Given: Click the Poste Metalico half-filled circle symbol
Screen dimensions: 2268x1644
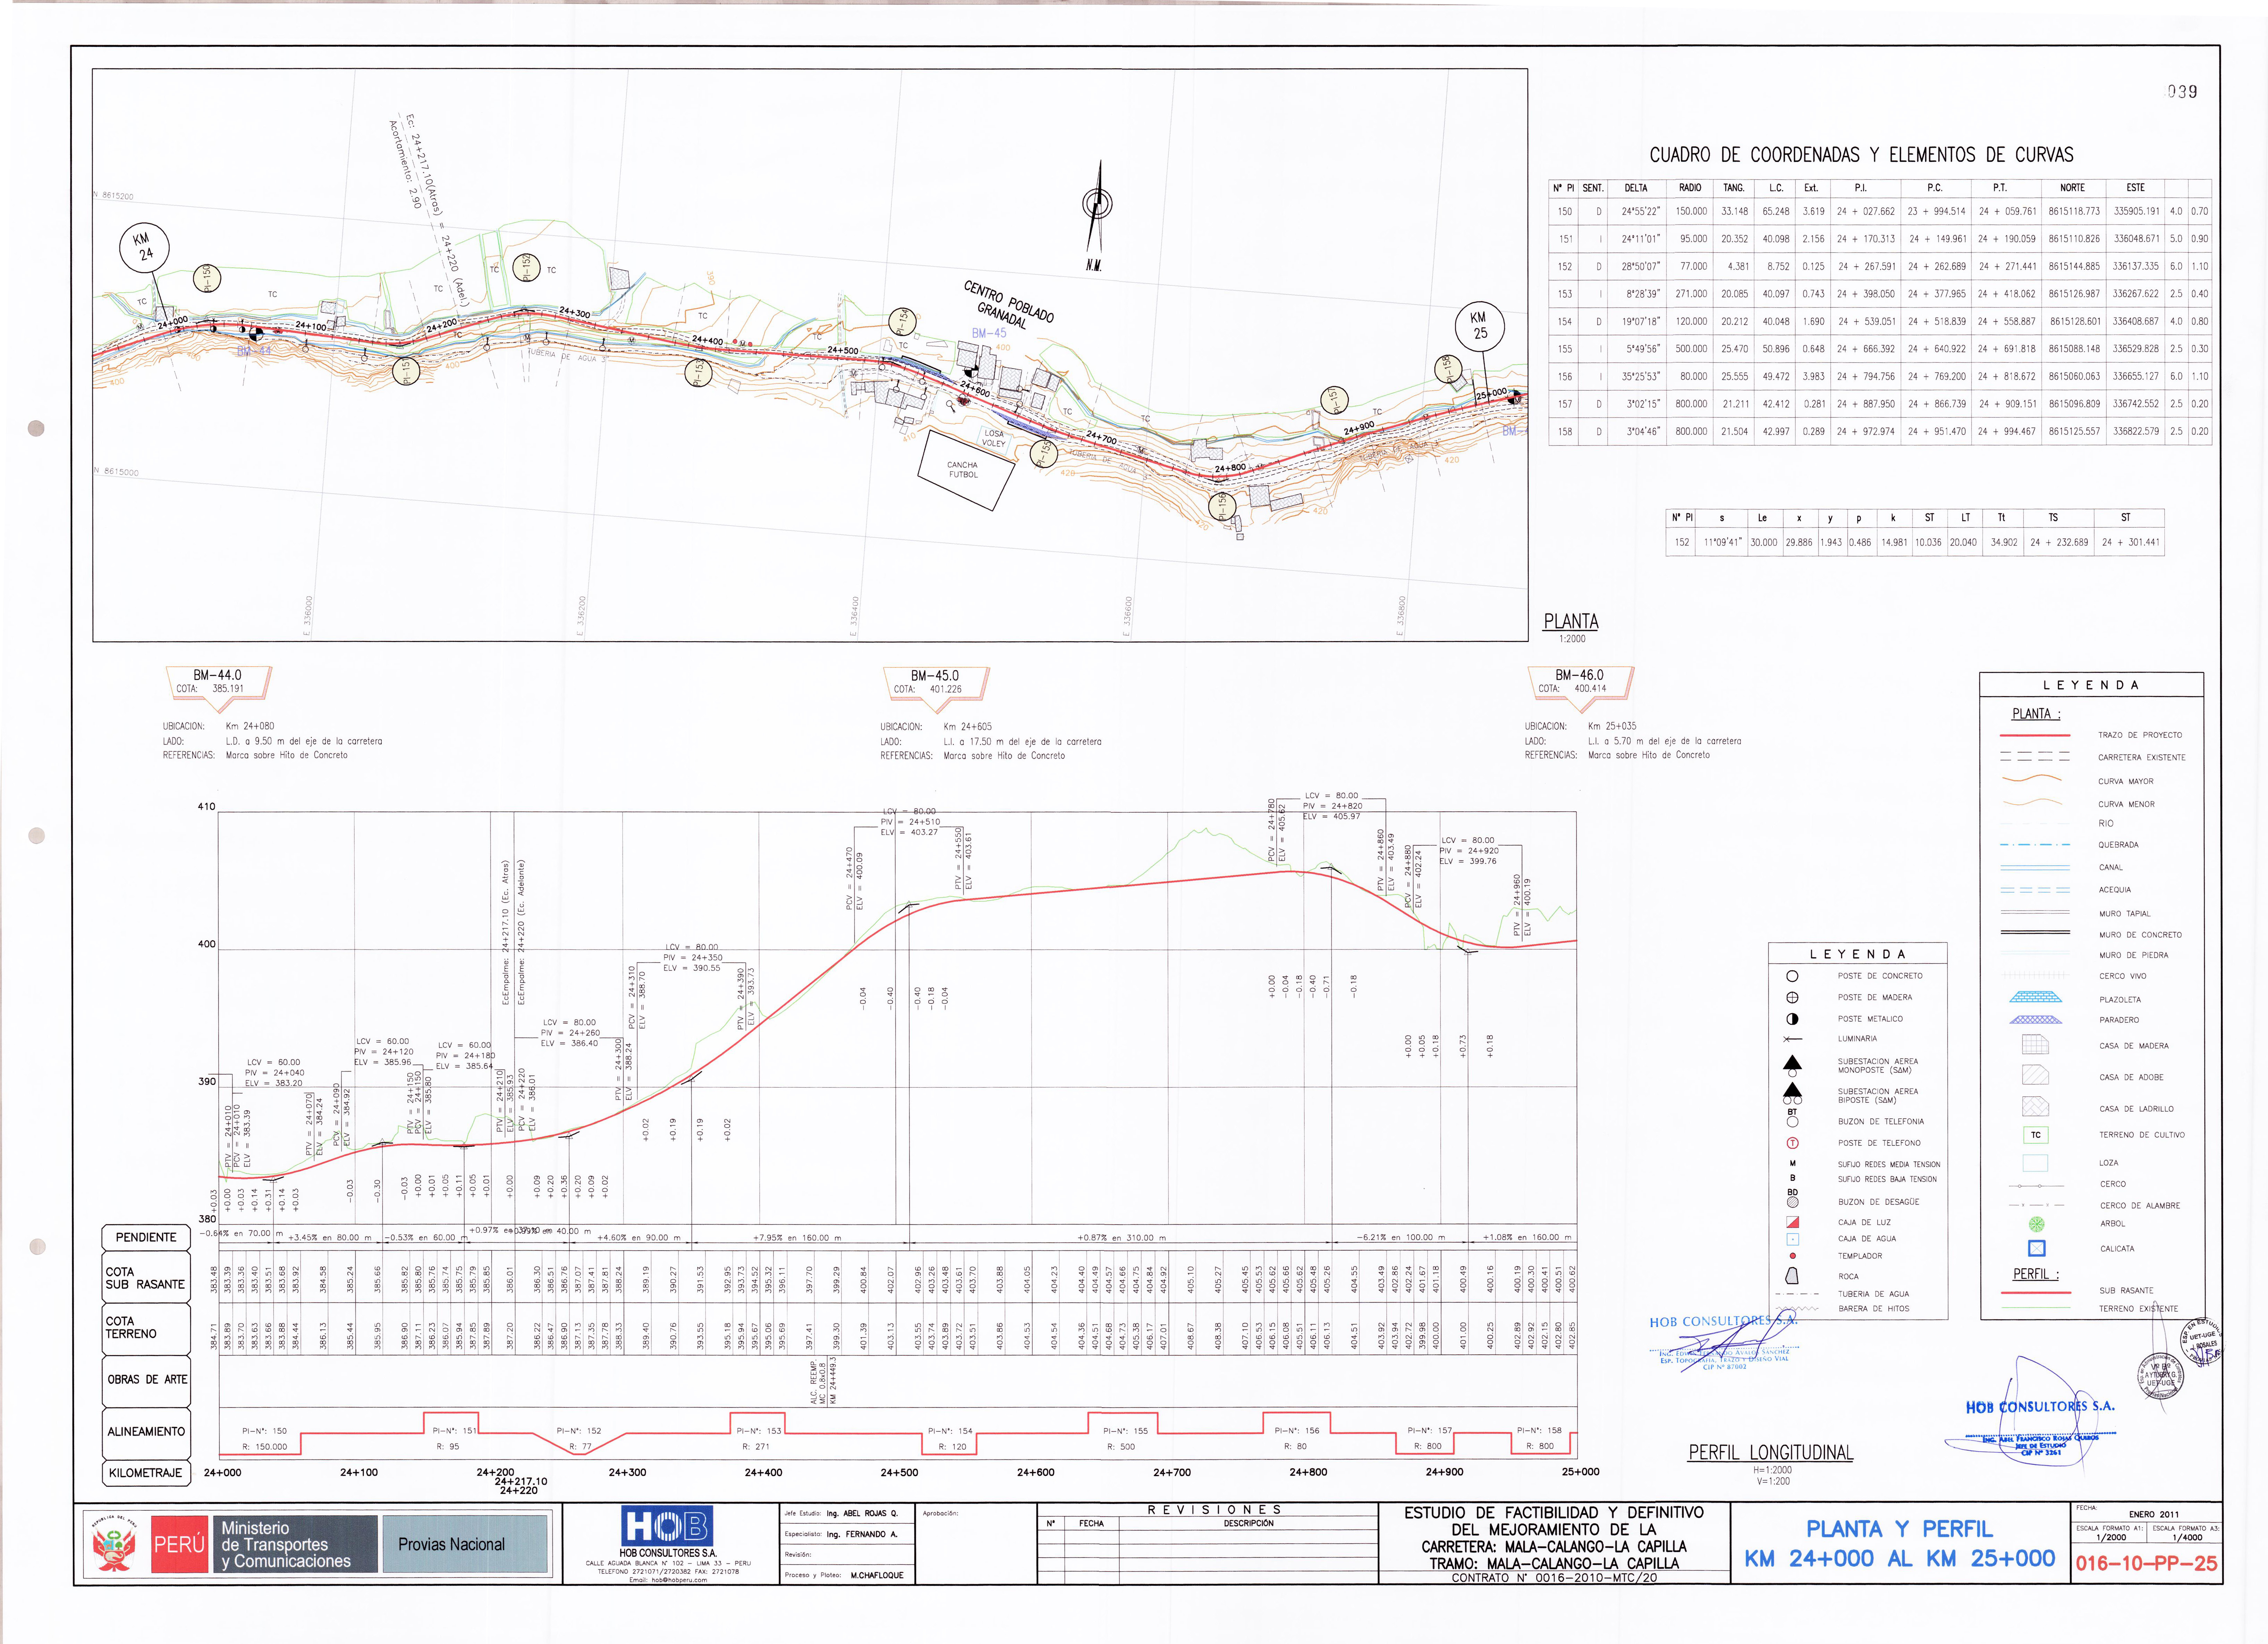Looking at the screenshot, I should pyautogui.click(x=1792, y=1019).
